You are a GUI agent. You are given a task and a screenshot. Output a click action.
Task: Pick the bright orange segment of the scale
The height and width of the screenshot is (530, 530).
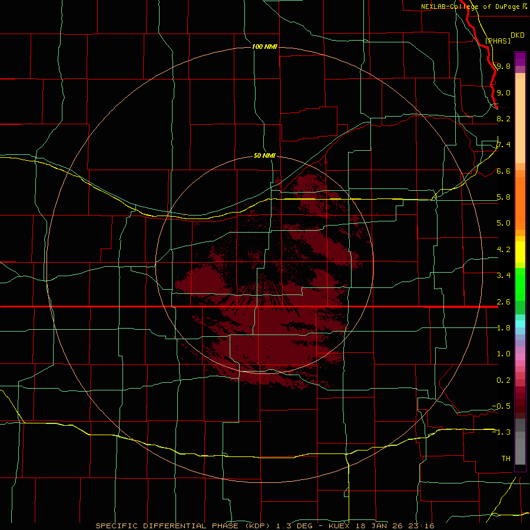[x=520, y=203]
